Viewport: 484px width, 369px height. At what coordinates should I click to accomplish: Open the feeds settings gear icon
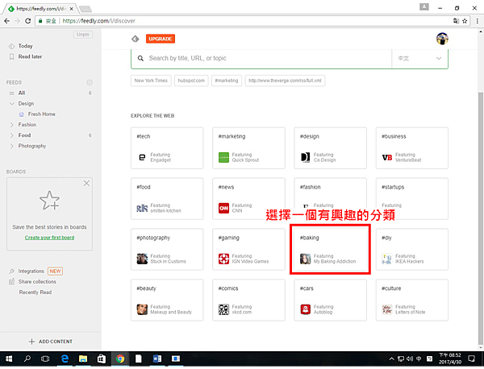pyautogui.click(x=90, y=83)
